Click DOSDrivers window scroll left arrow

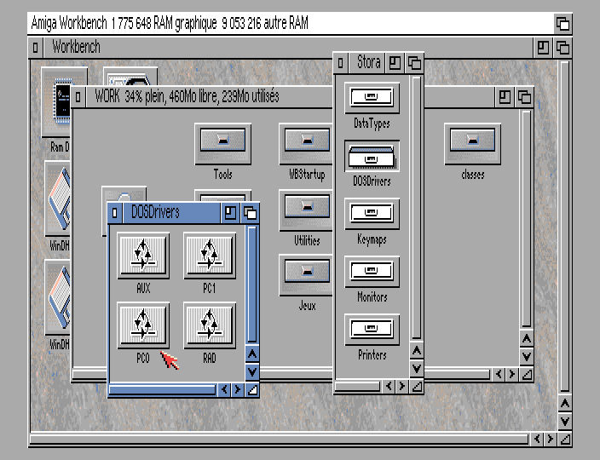[224, 389]
